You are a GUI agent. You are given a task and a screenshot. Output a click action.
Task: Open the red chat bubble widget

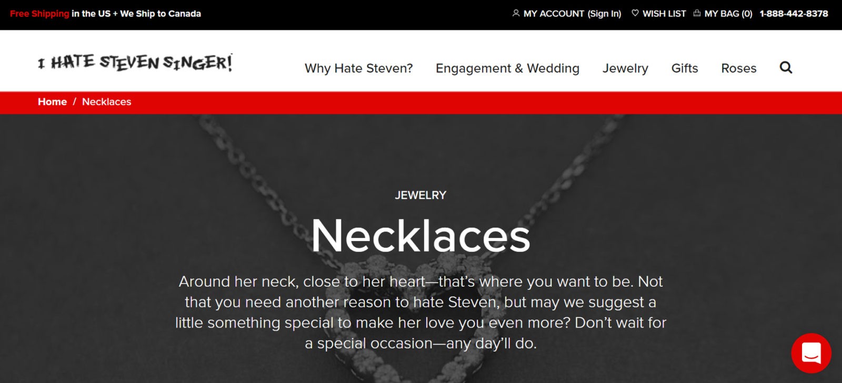point(811,353)
